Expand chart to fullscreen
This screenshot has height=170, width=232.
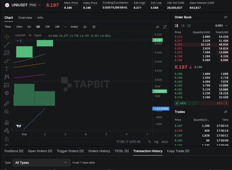tap(165, 27)
